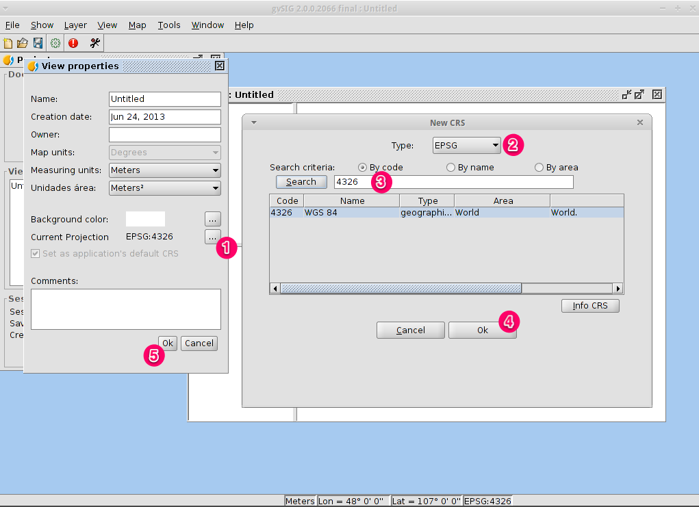Image resolution: width=699 pixels, height=507 pixels.
Task: Open the Map menu
Action: 138,25
